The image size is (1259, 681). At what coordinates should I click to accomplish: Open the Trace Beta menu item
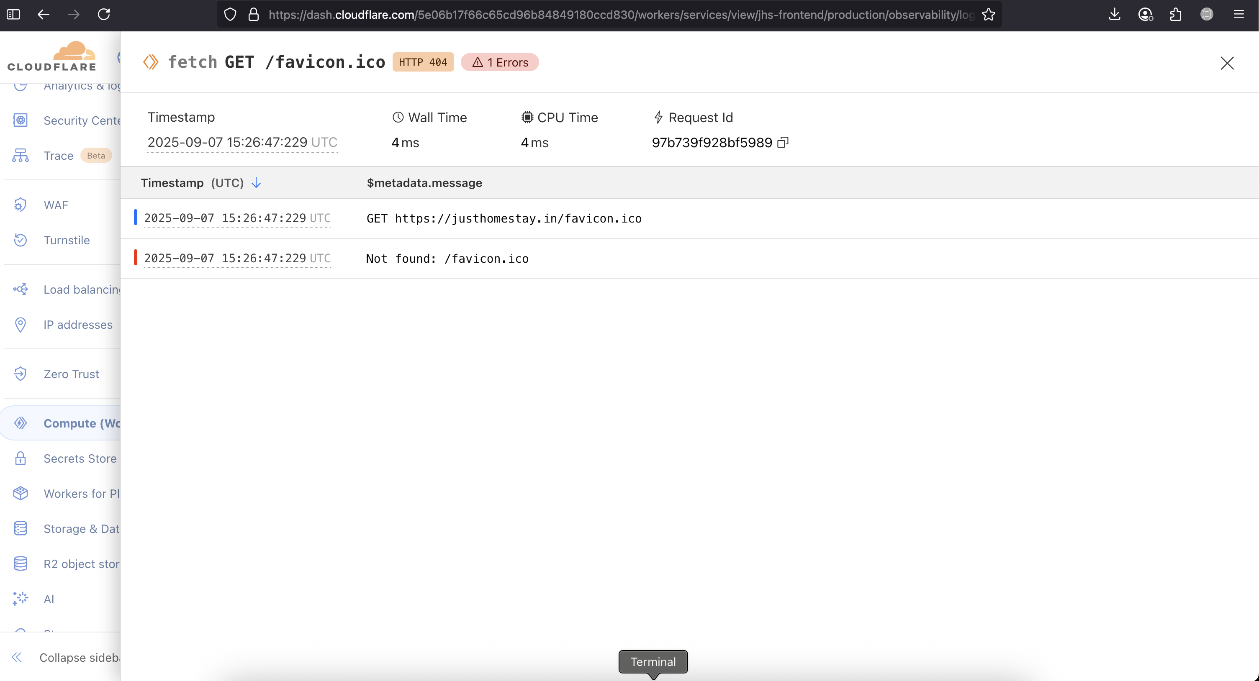pyautogui.click(x=59, y=155)
